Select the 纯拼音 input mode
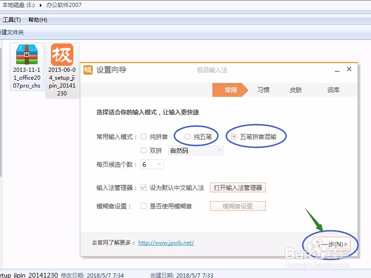This screenshot has height=278, width=371. (x=144, y=136)
